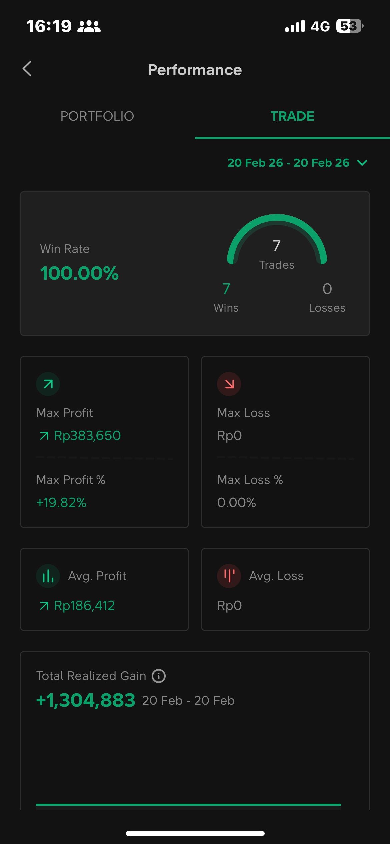Tap the green Max Profit arrow icon
This screenshot has width=390, height=844.
48,384
